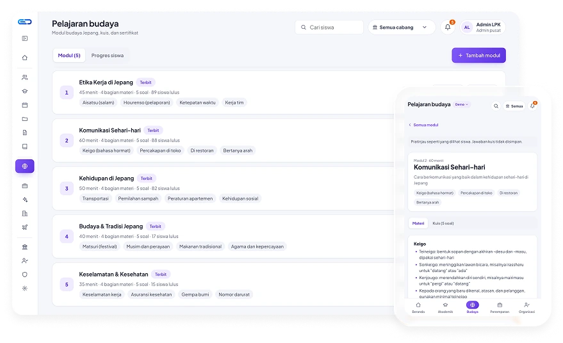
Task: Click the Gempa bumi tag
Action: click(195, 295)
